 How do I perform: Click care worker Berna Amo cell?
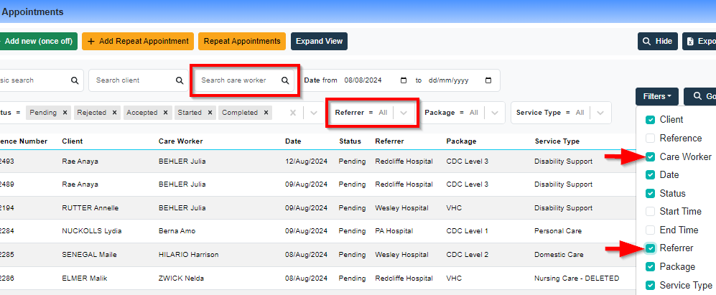177,231
